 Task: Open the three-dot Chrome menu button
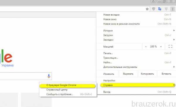(x=173, y=9)
